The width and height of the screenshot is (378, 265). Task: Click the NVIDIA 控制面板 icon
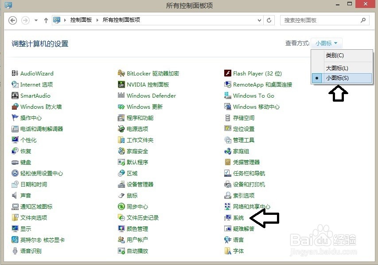point(121,84)
